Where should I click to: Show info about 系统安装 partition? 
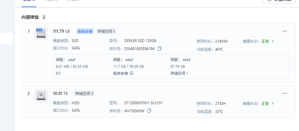pos(131,73)
